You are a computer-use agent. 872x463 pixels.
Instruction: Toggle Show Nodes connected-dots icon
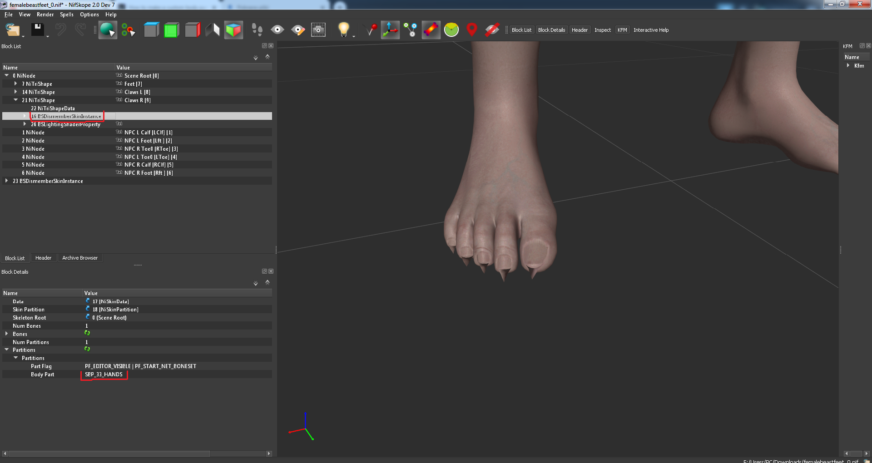[x=411, y=30]
